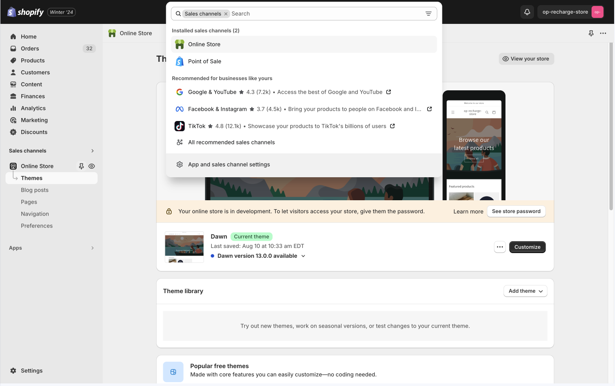Select Point of Sale channel result
Screen dimensions: 615x386
(304, 61)
